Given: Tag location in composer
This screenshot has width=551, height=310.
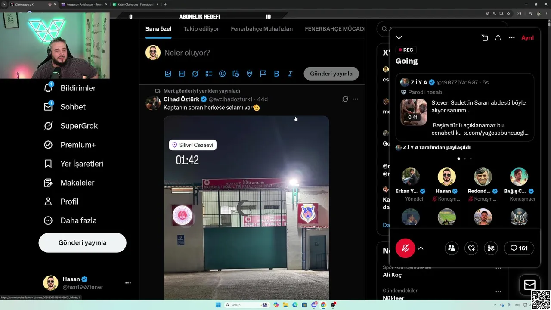Looking at the screenshot, I should coord(249,74).
